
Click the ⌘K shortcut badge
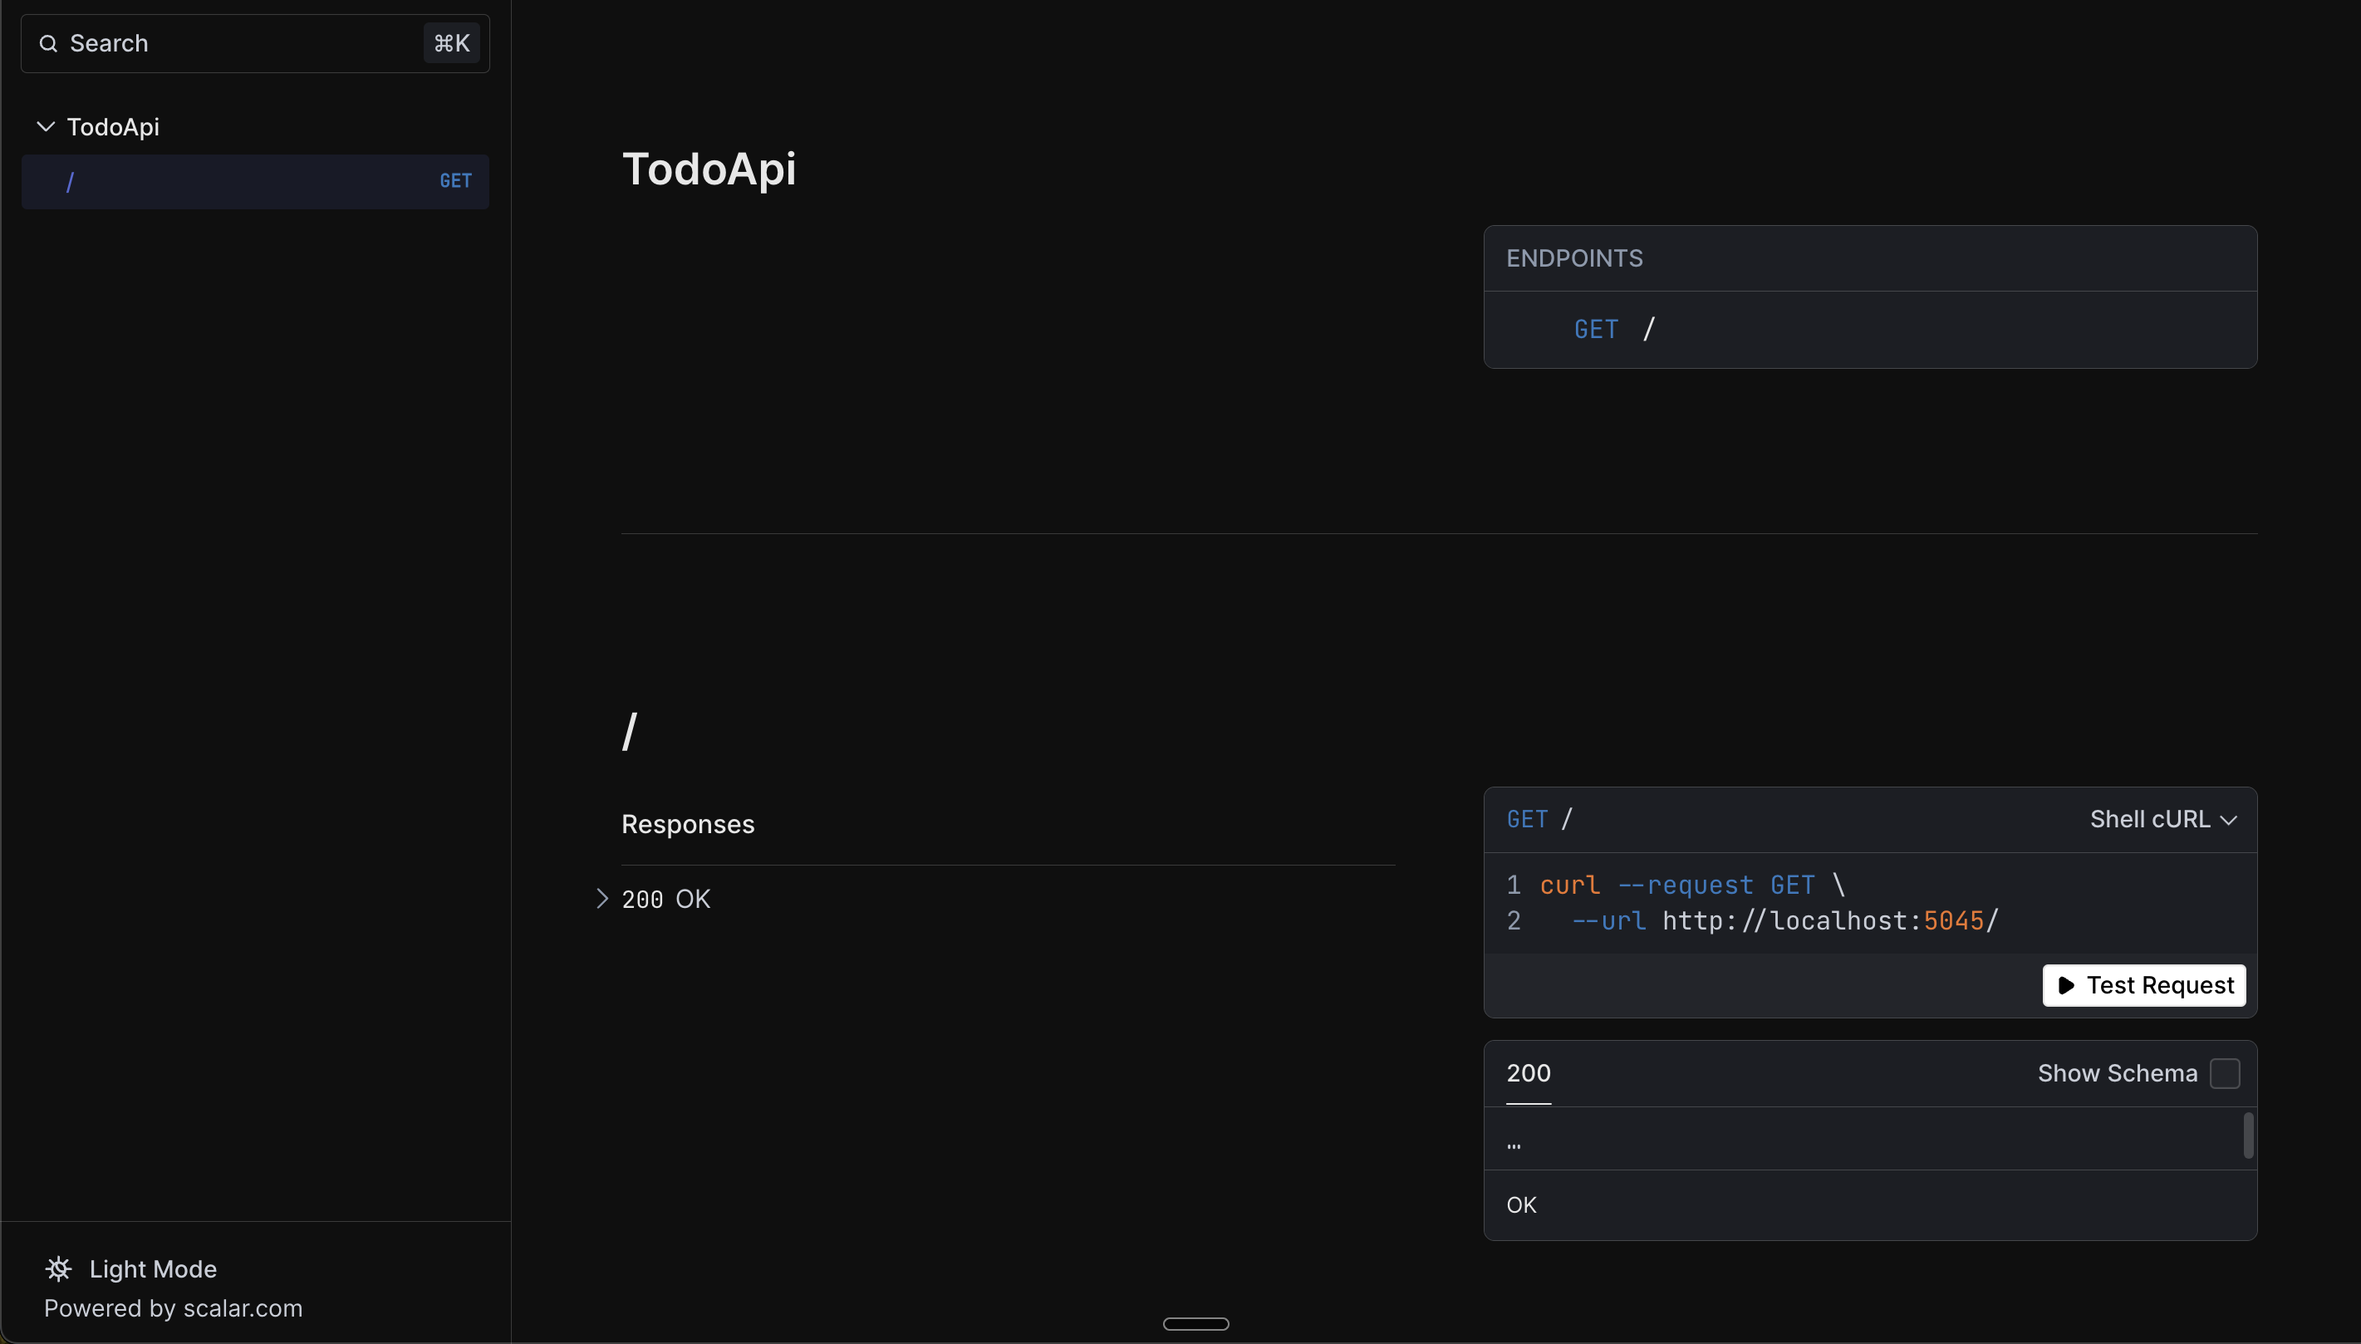click(451, 43)
